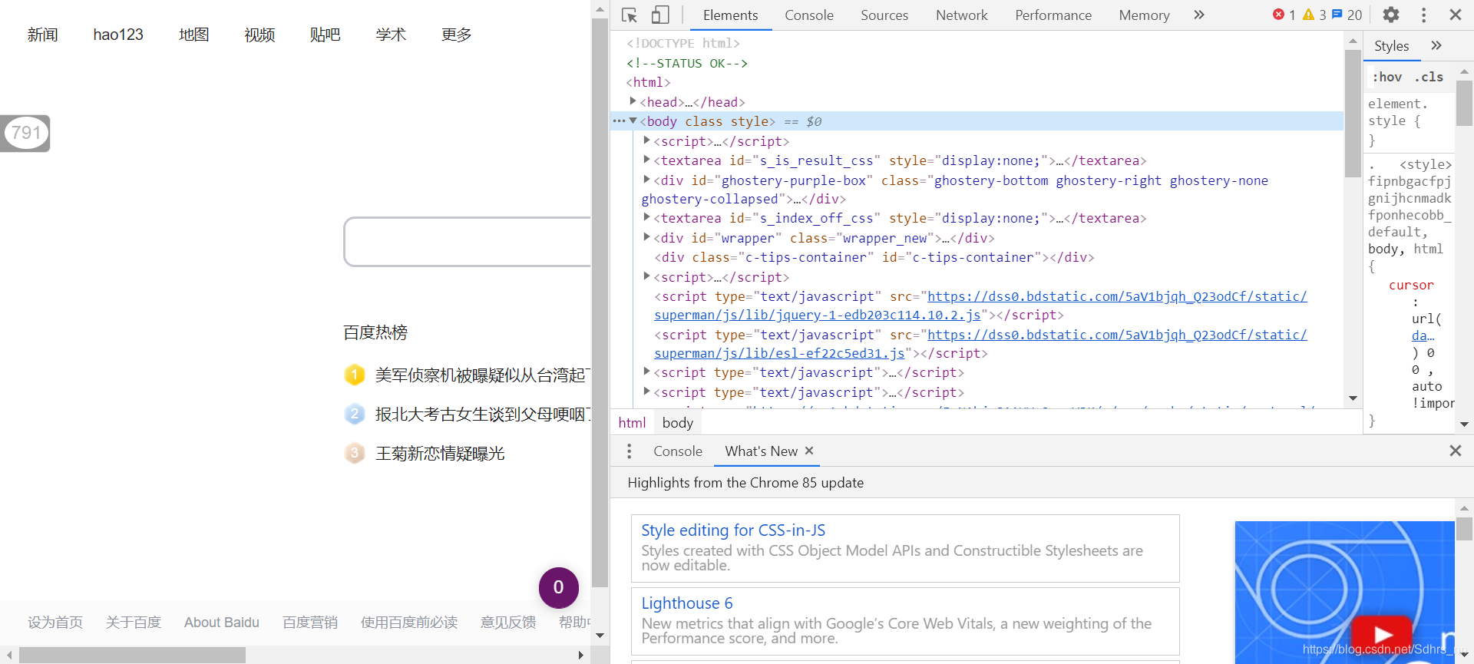Expand the ghostery-purple-box div node

click(x=646, y=180)
